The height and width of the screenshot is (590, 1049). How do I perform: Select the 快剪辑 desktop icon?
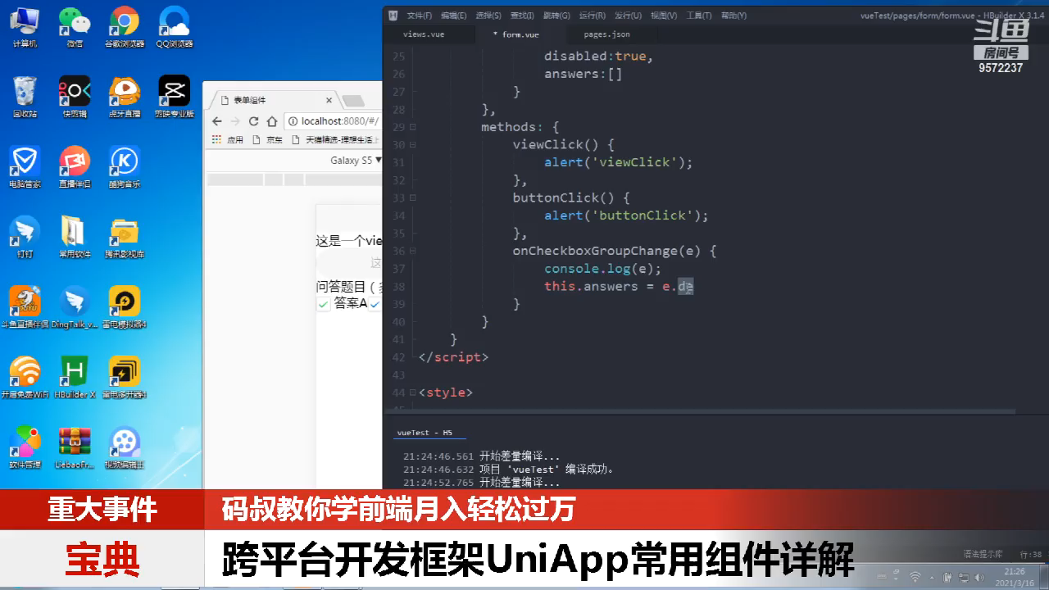pos(75,97)
